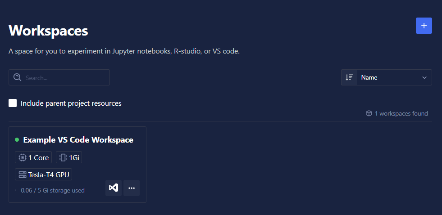442x215 pixels.
Task: Click the 1 Core badge
Action: (33, 157)
